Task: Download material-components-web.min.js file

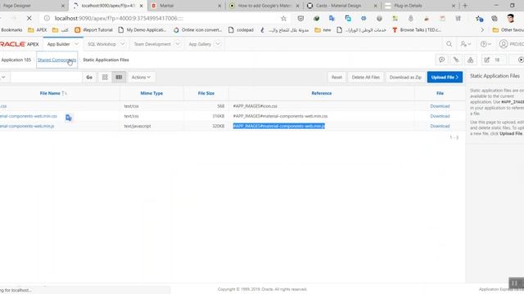Action: coord(440,126)
